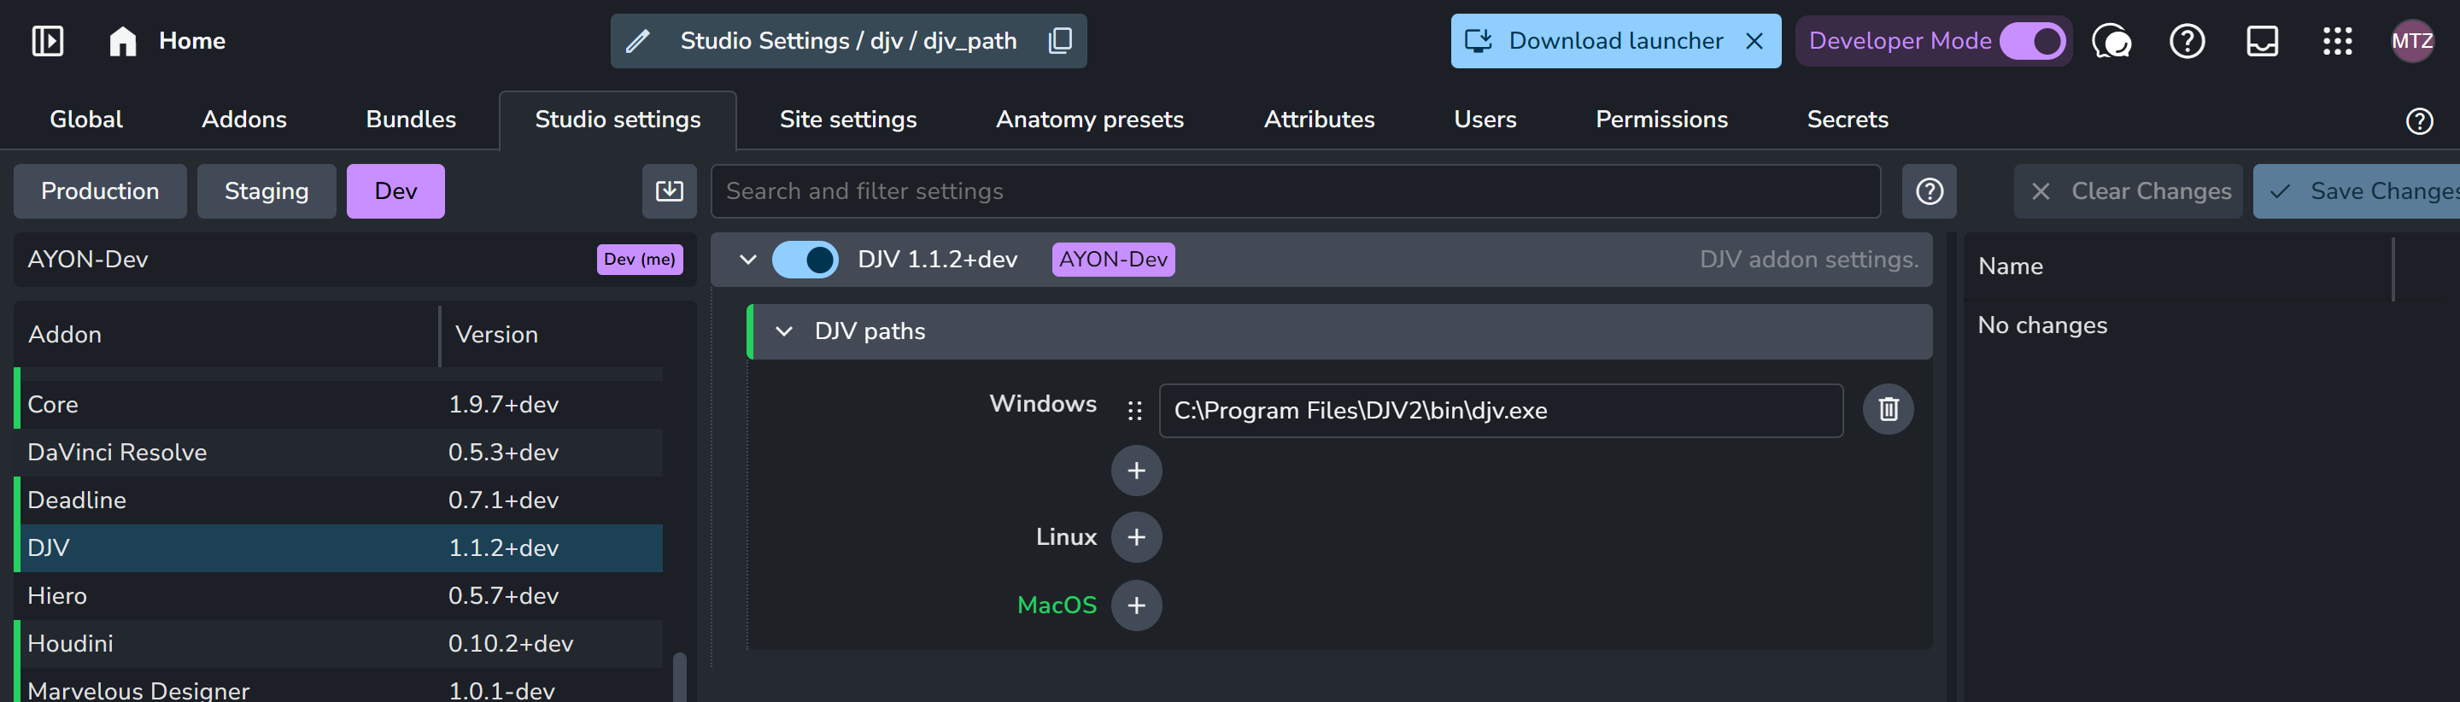
Task: Select the Houdini addon row
Action: point(338,644)
